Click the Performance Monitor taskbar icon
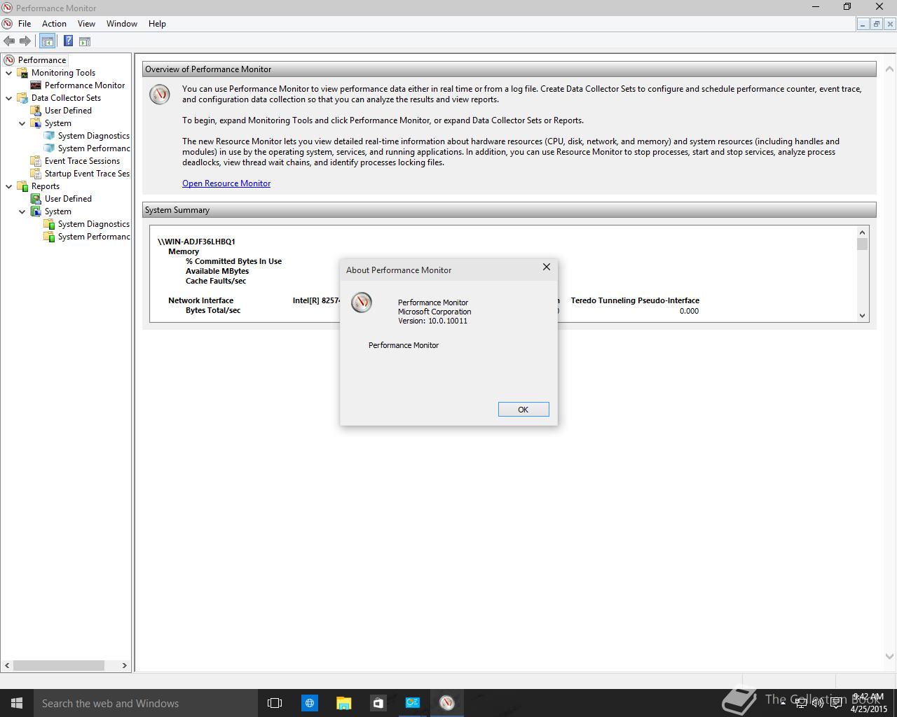 coord(447,703)
